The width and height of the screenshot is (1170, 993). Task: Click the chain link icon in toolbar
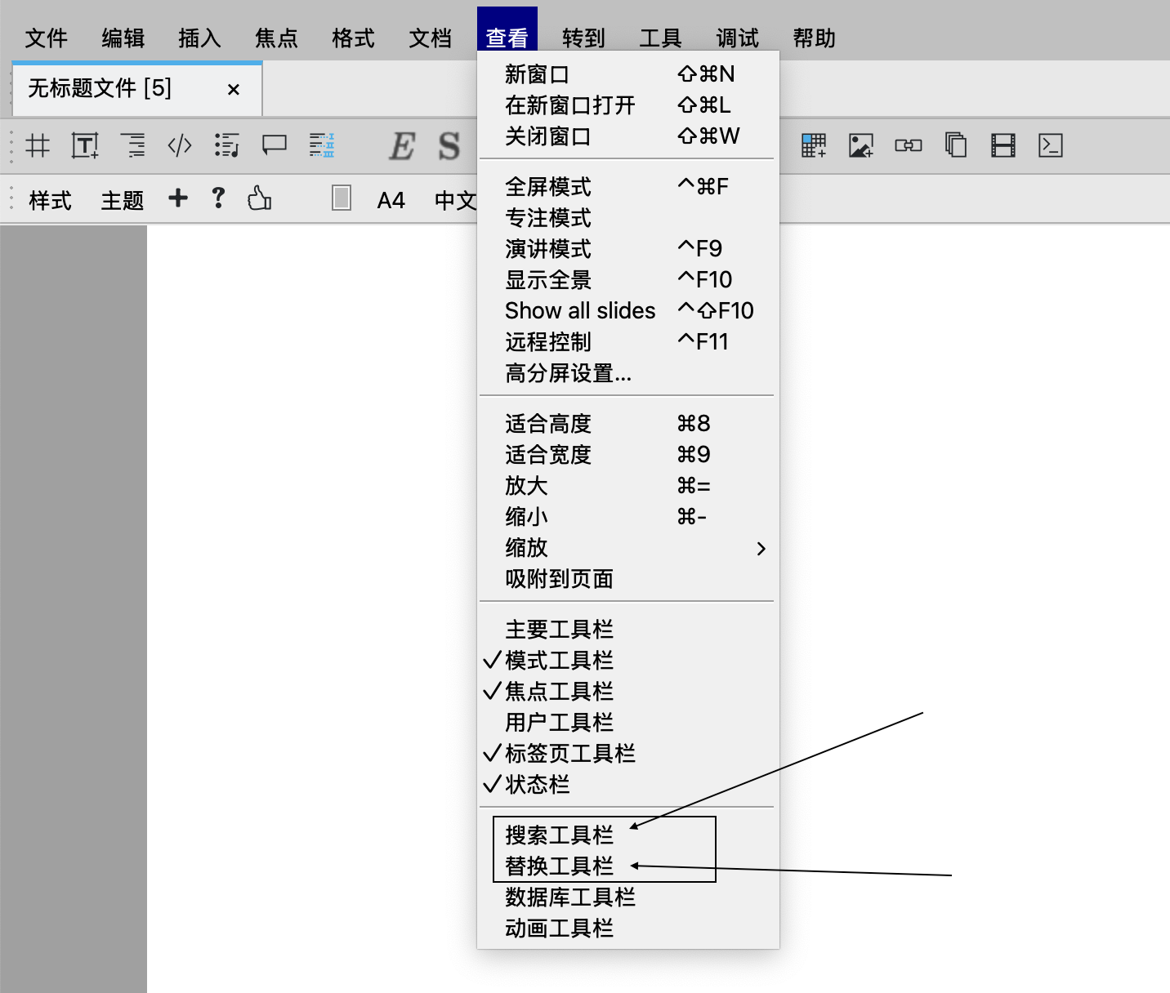click(908, 146)
